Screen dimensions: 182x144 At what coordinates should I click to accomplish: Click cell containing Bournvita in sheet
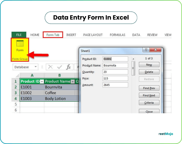coord(60,87)
